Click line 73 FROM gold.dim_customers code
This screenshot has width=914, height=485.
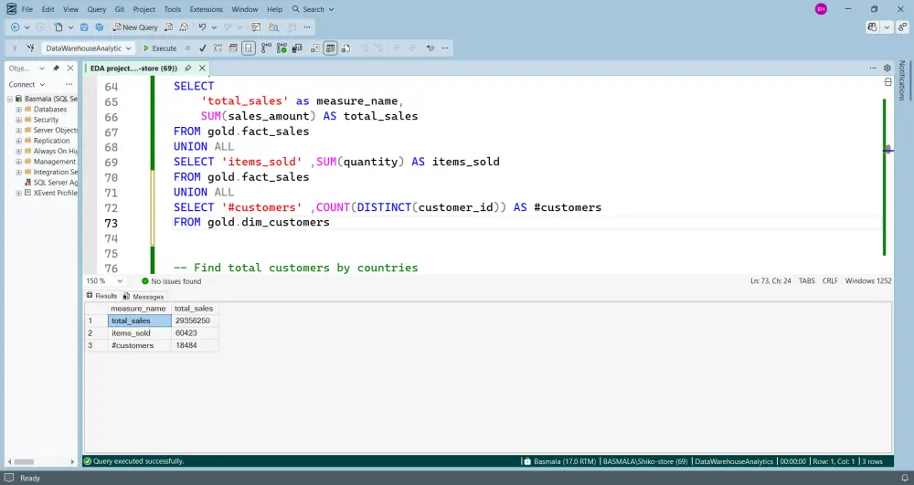(251, 223)
